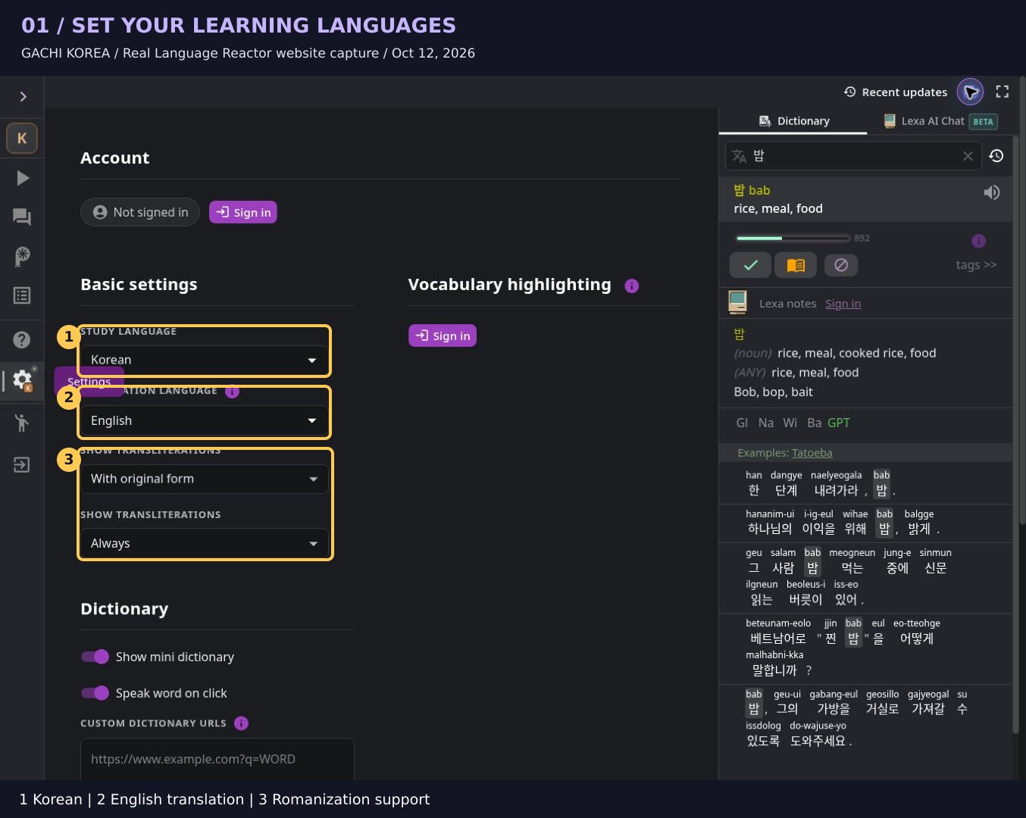
Task: Click Sign in link beside Lexa notes
Action: click(843, 304)
